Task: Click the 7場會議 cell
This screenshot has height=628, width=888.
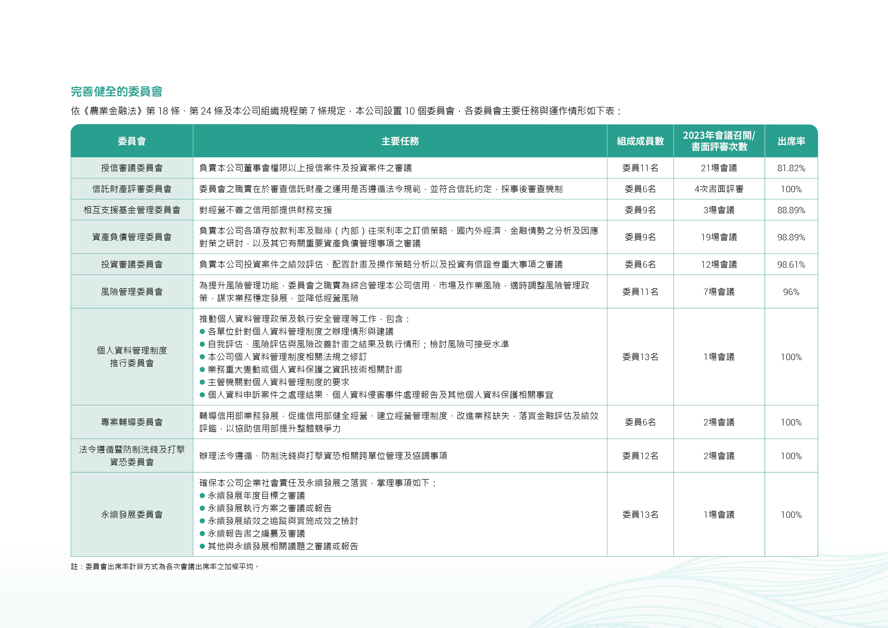Action: (x=719, y=292)
